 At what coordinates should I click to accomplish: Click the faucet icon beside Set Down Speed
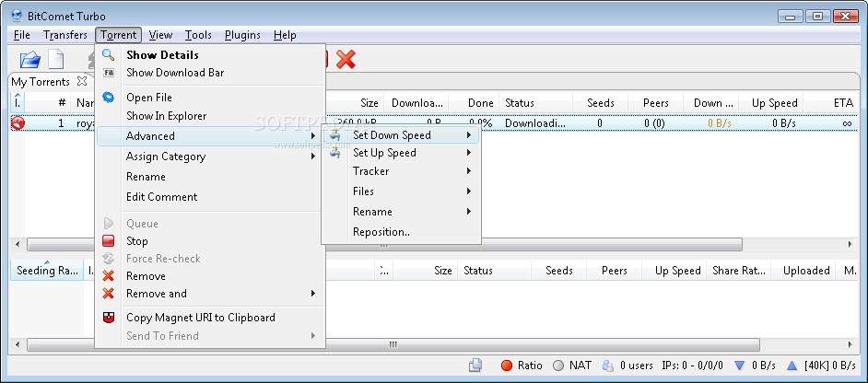(x=334, y=135)
